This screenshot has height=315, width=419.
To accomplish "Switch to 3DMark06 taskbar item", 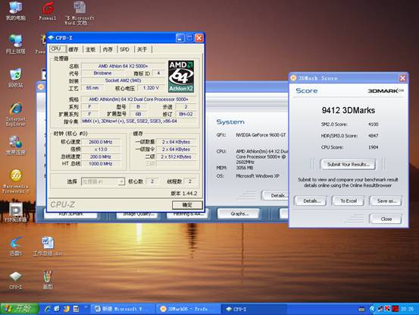I will pos(188,309).
